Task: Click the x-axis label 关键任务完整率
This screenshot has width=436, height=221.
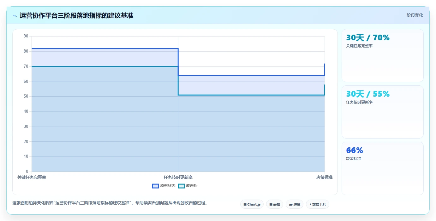Action: [32, 177]
